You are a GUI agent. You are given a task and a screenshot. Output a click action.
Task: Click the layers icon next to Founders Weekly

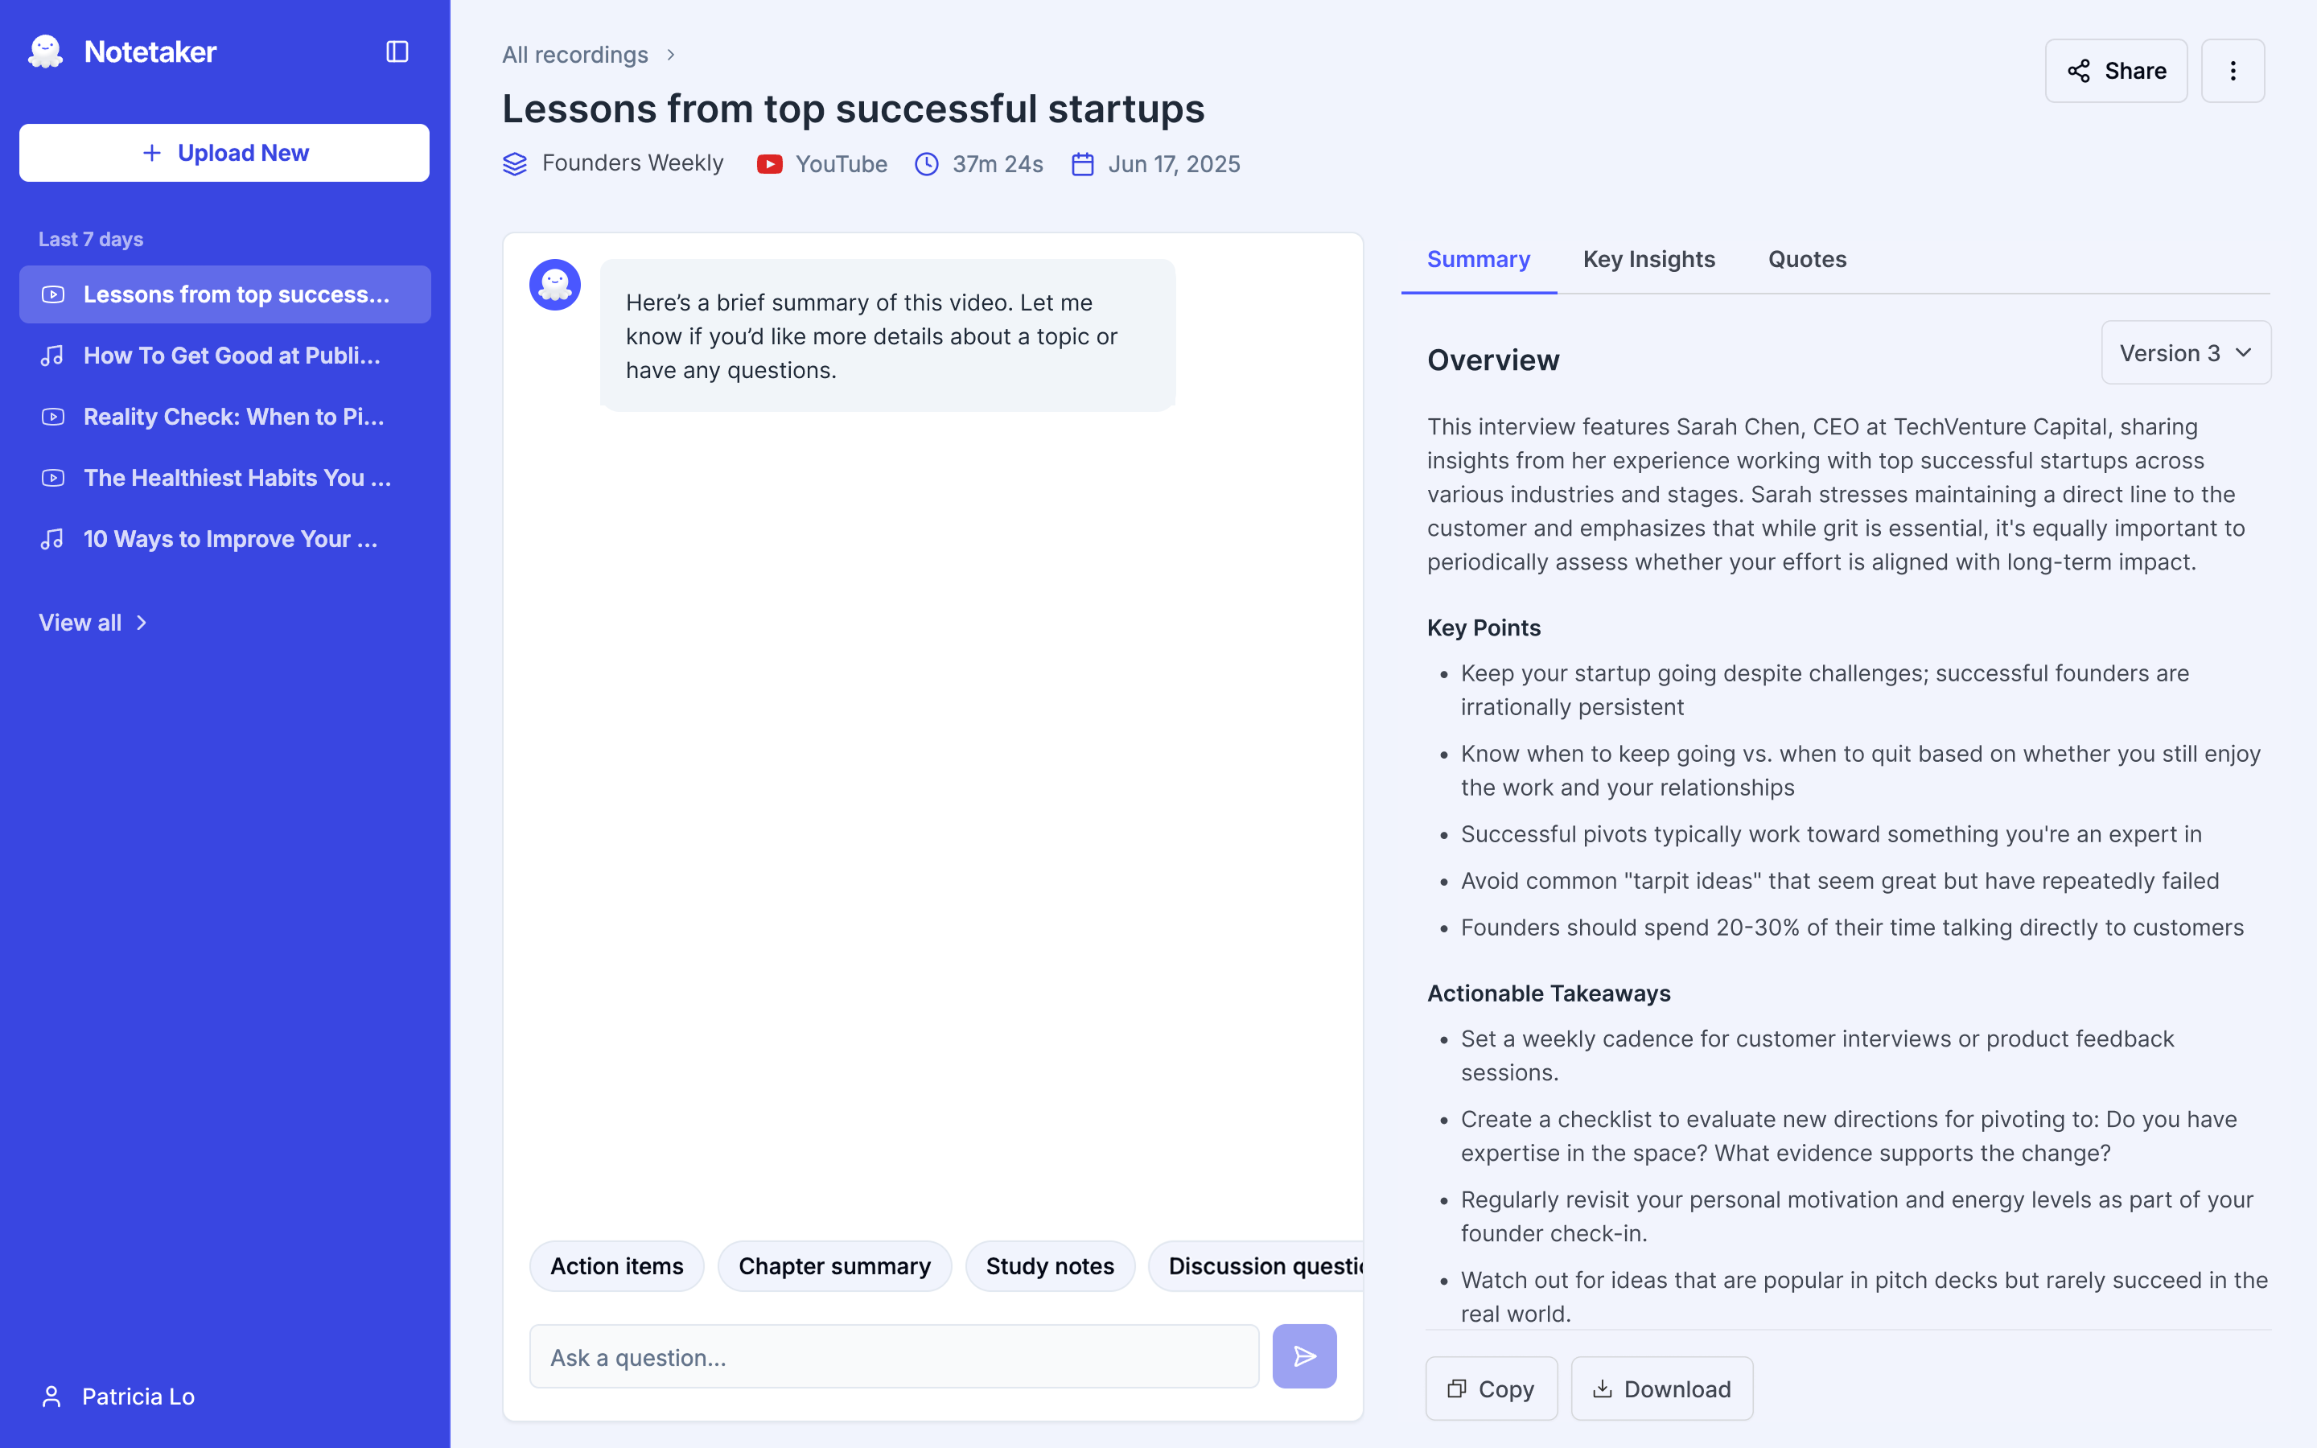[515, 164]
